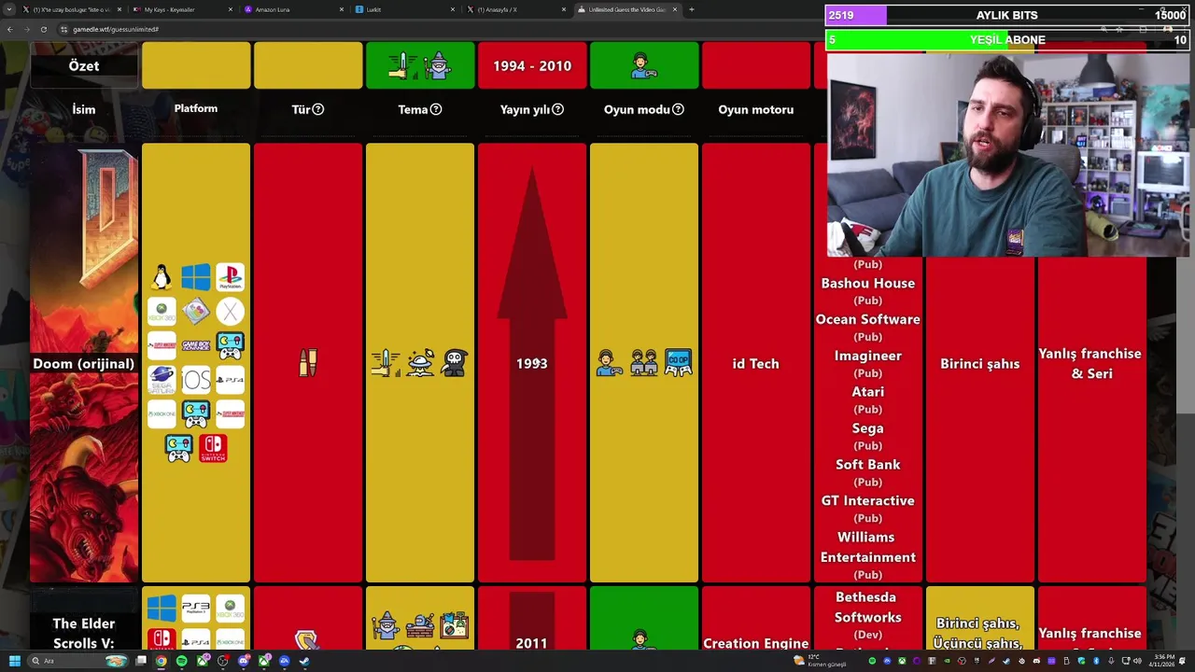Click the sword icon in Özet theme cell
This screenshot has width=1195, height=672.
(x=402, y=65)
